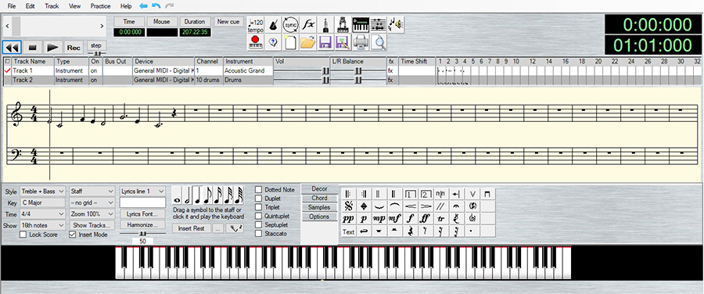Screen dimensions: 704x294
Task: Open the mixer sliders icon
Action: coord(379,26)
